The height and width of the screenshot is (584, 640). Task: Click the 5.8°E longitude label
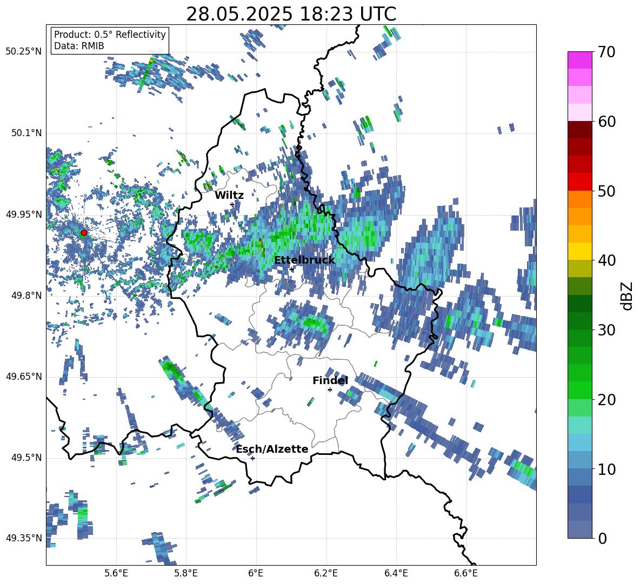[186, 573]
